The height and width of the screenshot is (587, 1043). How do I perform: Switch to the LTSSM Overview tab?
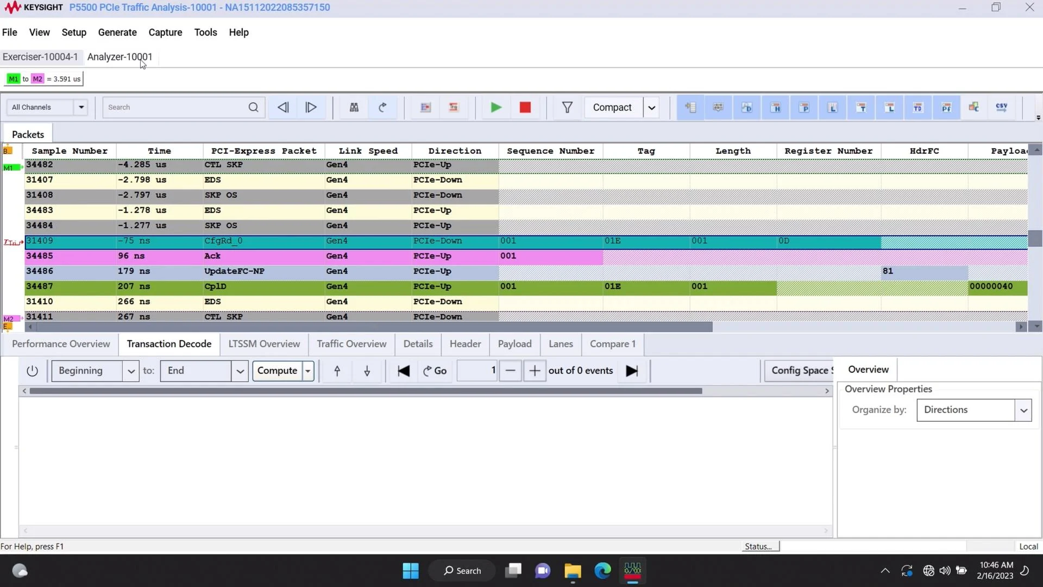(264, 344)
